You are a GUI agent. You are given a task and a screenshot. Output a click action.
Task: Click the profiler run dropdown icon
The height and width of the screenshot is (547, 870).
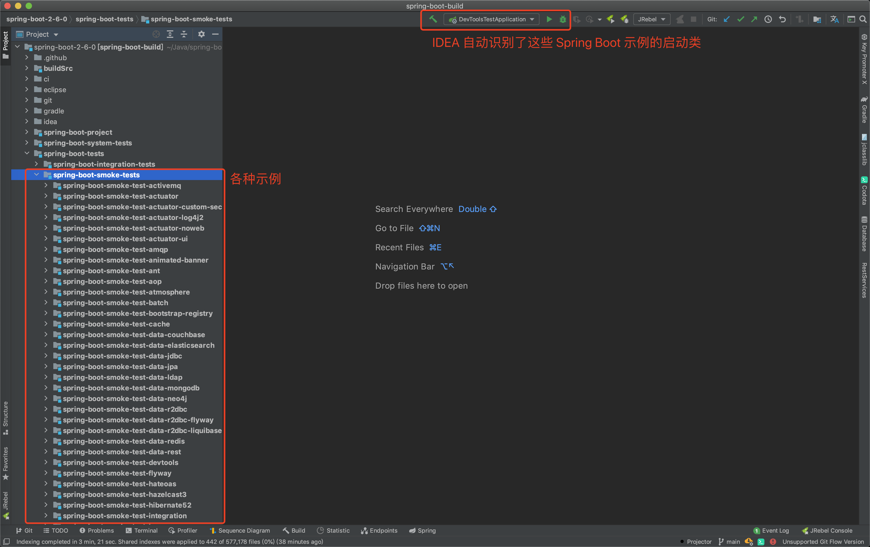599,19
